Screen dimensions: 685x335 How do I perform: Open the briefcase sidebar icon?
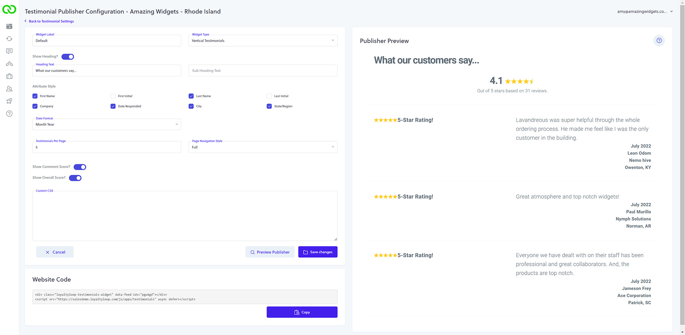(9, 76)
